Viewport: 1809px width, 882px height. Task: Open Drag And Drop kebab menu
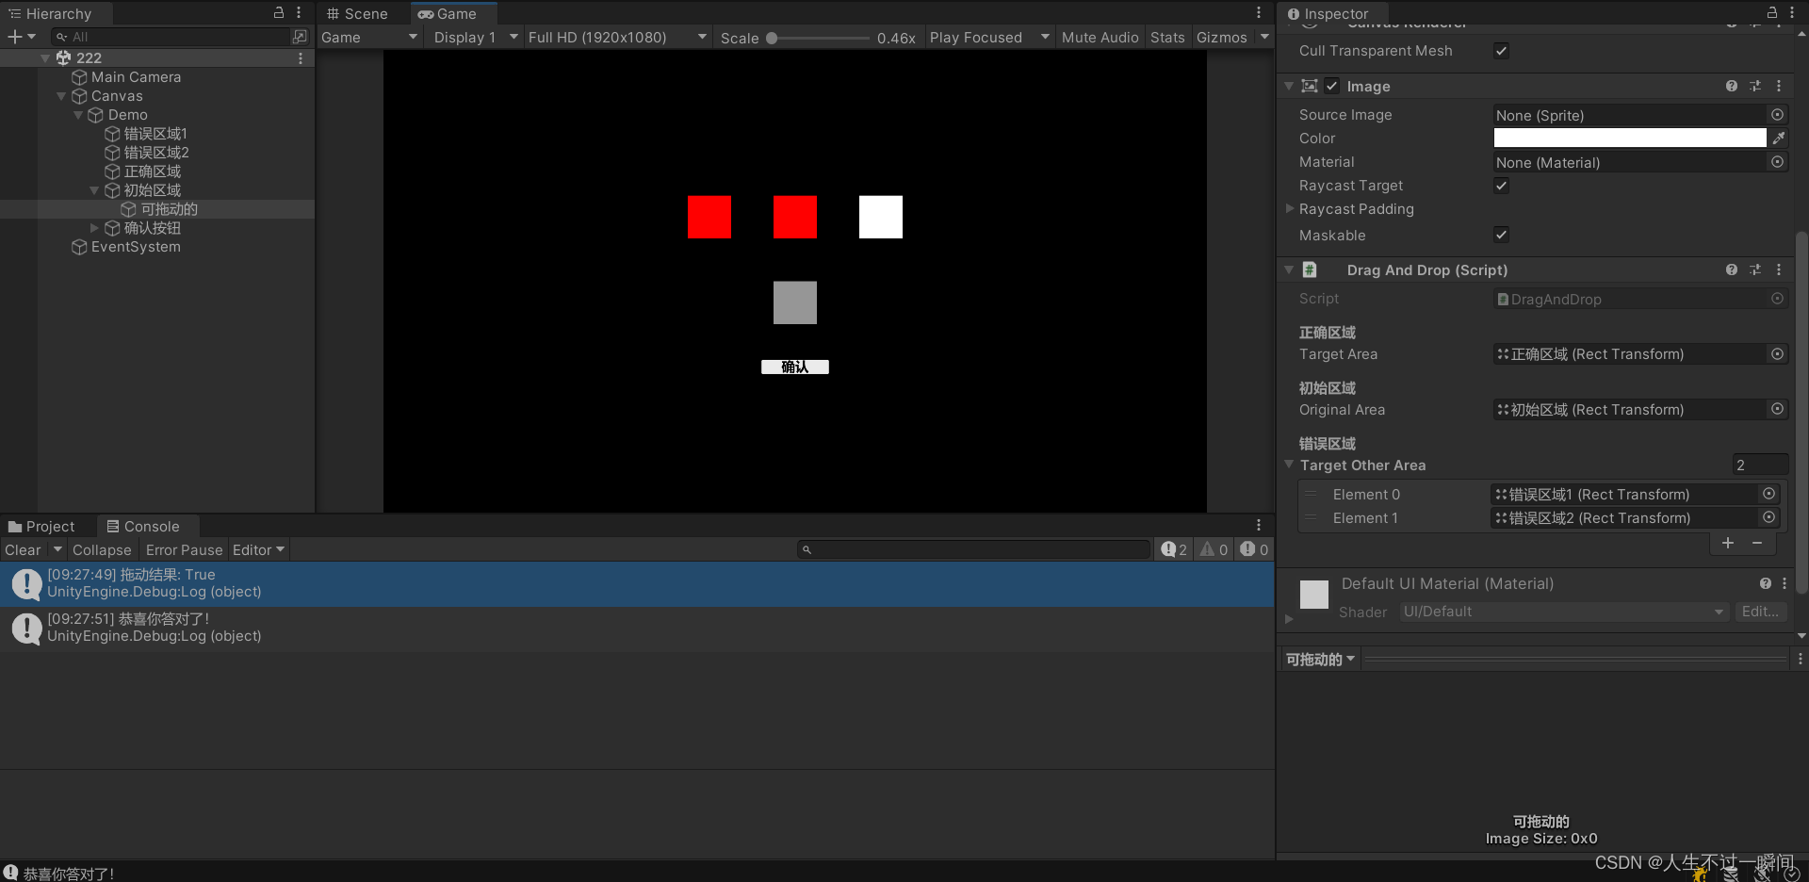tap(1779, 269)
